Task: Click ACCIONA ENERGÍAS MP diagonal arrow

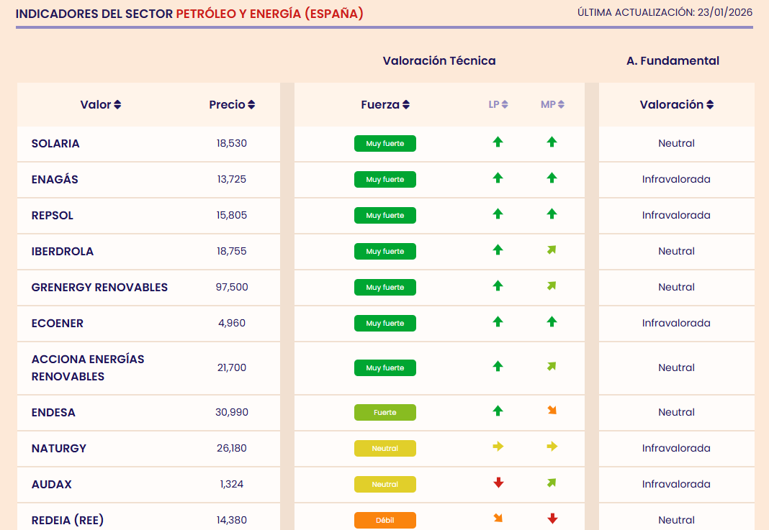Action: (x=552, y=366)
